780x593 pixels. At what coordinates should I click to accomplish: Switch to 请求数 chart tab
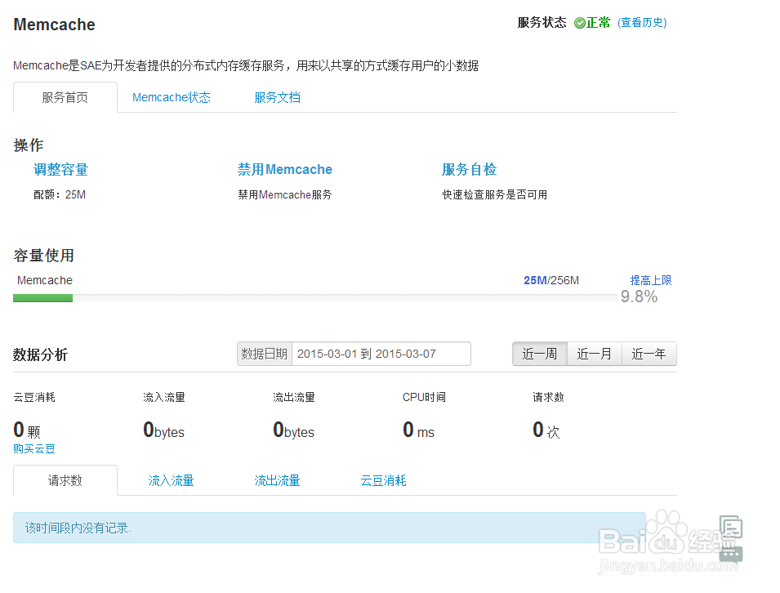coord(65,480)
